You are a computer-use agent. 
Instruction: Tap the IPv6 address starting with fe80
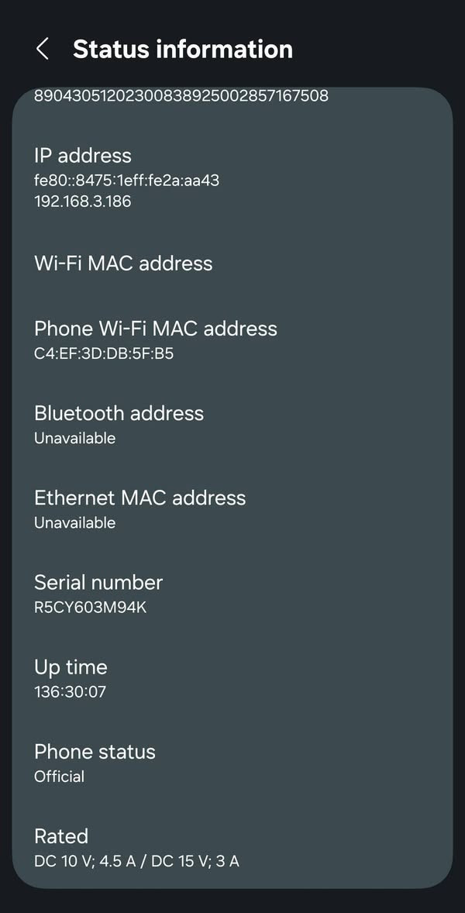tap(127, 181)
